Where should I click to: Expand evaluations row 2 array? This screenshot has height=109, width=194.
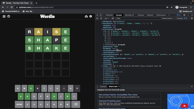[104, 35]
